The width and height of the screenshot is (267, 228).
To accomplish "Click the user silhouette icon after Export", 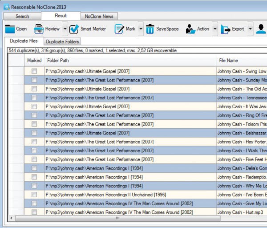I will [261, 29].
